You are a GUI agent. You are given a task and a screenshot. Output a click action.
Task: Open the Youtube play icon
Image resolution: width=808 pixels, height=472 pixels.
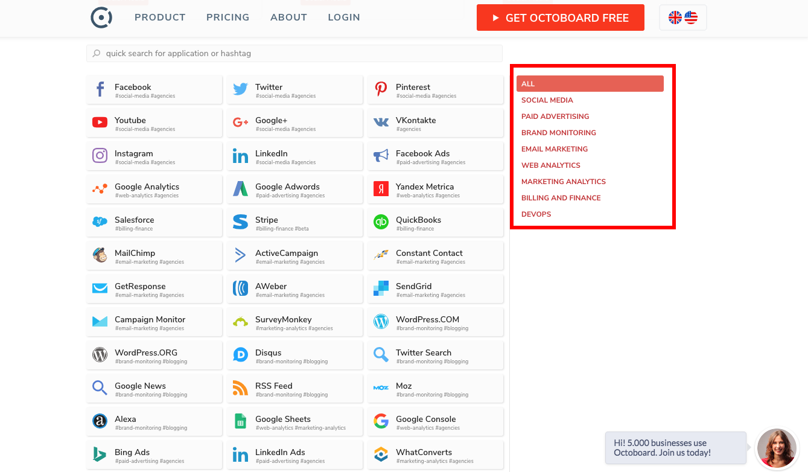[100, 123]
